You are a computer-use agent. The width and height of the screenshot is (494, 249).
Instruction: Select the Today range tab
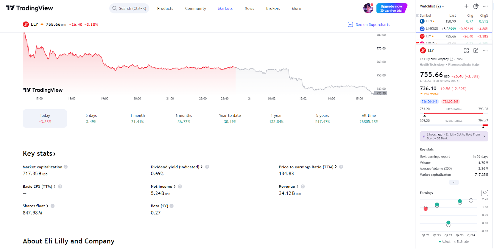(45, 118)
